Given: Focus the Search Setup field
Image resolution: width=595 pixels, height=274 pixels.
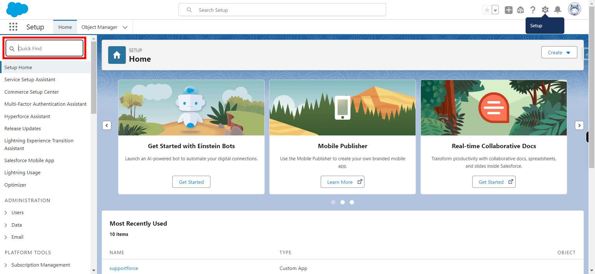Looking at the screenshot, I should click(282, 10).
